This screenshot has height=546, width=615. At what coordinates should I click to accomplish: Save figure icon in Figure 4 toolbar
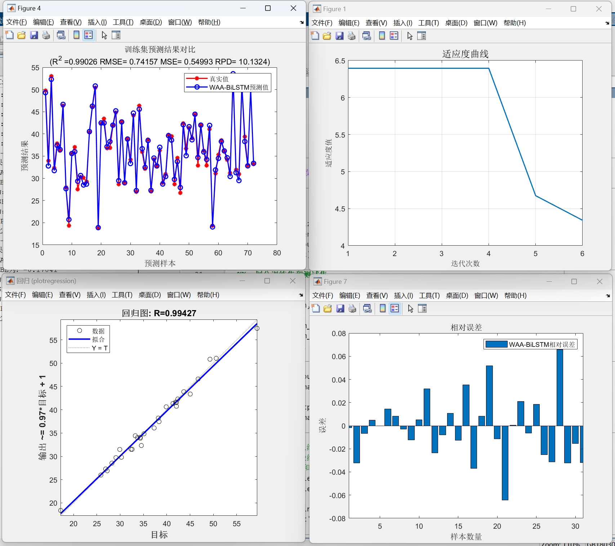pos(34,35)
